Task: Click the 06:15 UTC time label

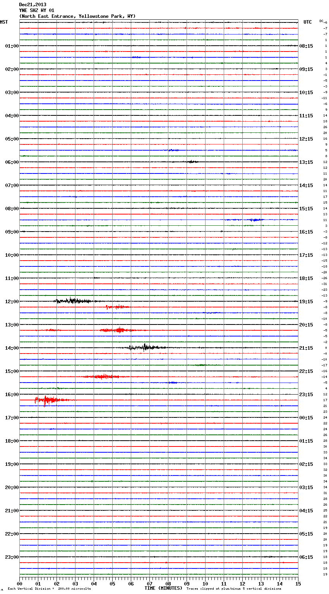Action: pos(306,557)
